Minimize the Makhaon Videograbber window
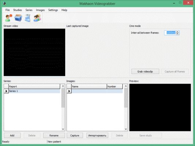The width and height of the screenshot is (195, 146). coord(174,3)
